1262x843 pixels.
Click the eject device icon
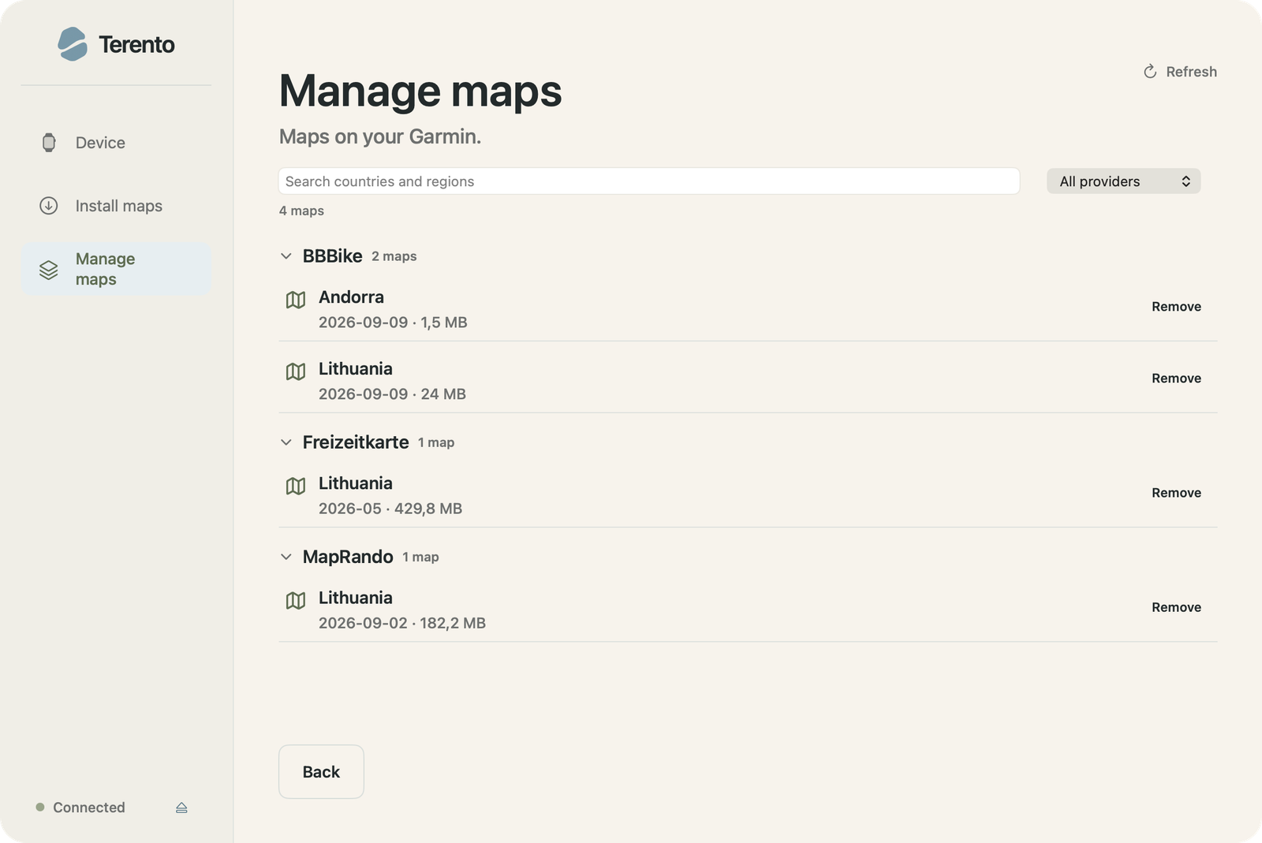pyautogui.click(x=181, y=808)
